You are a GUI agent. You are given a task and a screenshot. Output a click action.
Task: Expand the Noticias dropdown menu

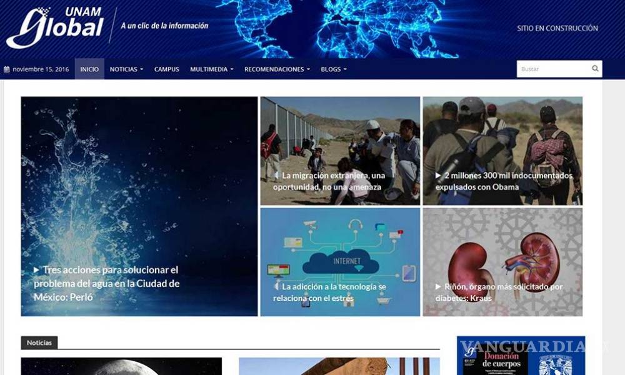126,69
